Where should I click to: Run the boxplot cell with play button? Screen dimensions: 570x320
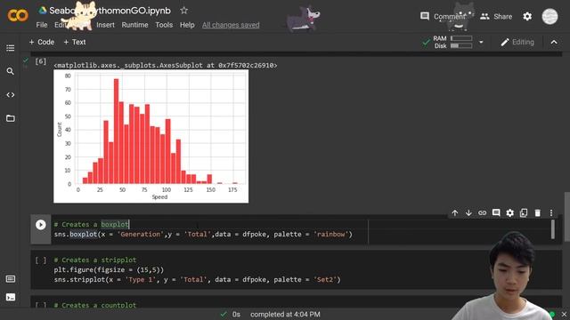(41, 225)
